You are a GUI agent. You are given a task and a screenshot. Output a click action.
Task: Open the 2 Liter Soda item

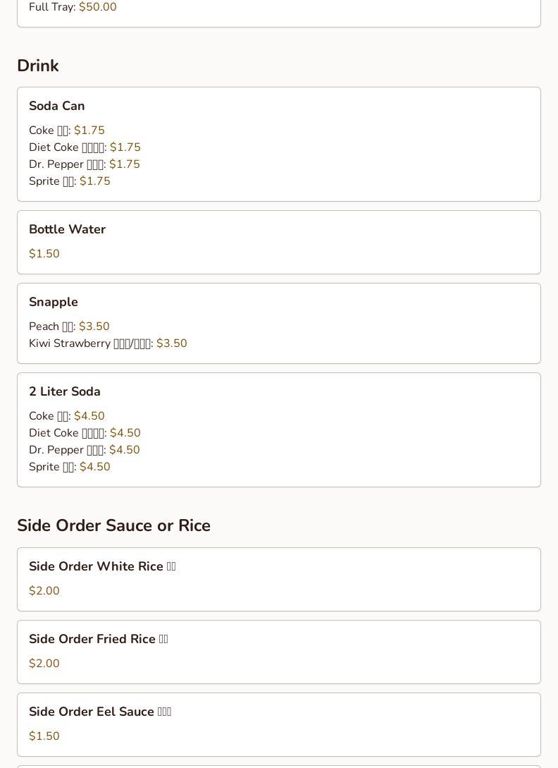coord(65,391)
